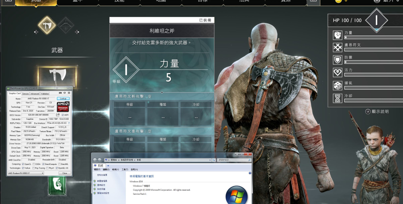This screenshot has height=204, width=403.
Task: Open GPU-Z hamburger menu icon
Action: [x=69, y=93]
